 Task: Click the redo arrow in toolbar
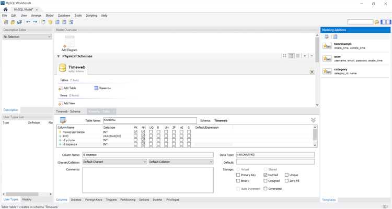coord(35,22)
